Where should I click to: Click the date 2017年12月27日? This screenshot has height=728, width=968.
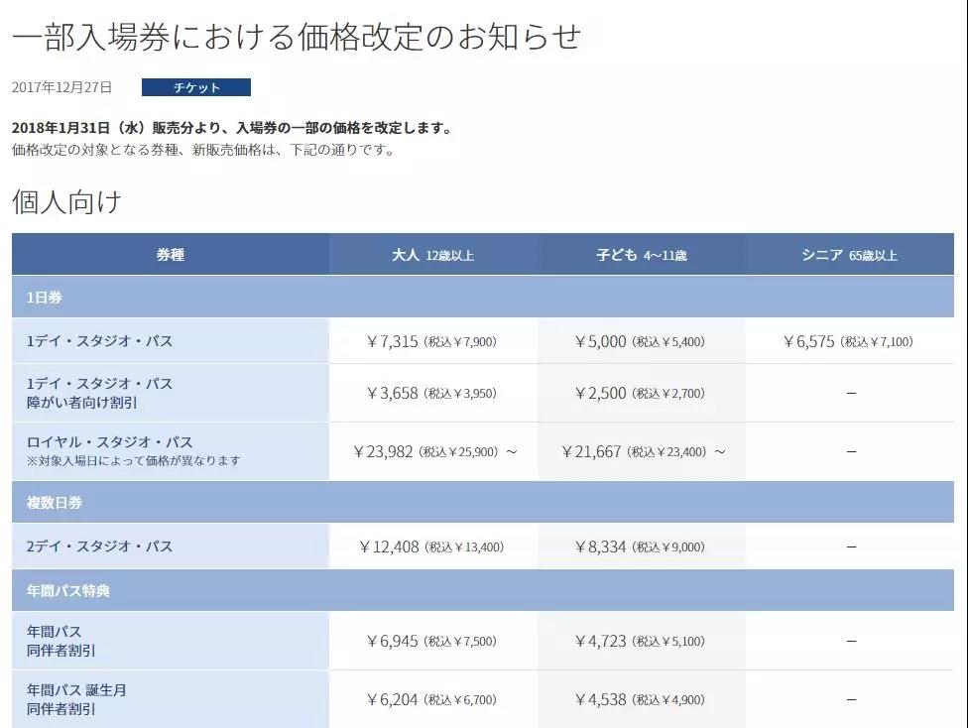click(x=61, y=87)
